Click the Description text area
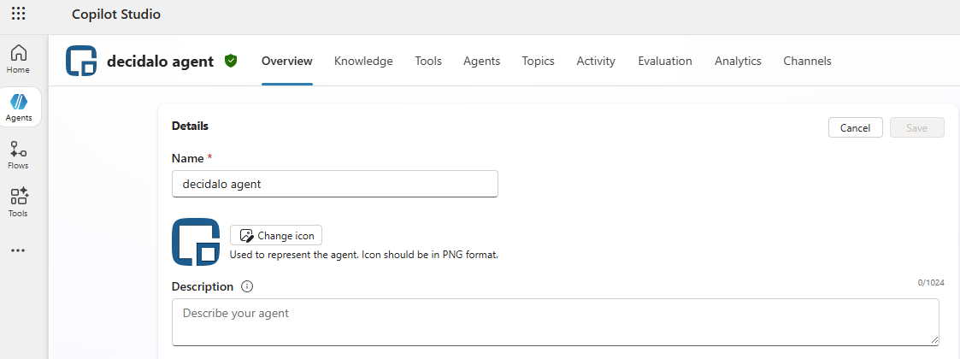The image size is (960, 359). 556,322
